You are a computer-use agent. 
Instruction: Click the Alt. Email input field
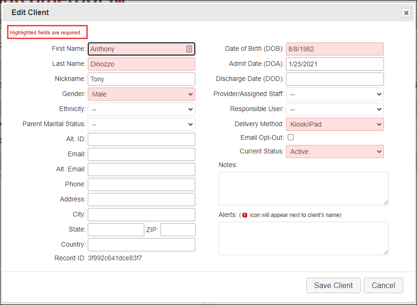click(x=142, y=169)
